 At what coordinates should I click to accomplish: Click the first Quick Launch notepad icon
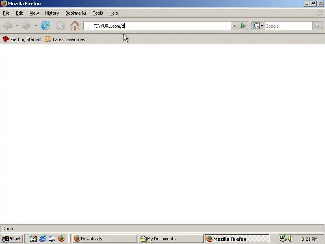33,239
